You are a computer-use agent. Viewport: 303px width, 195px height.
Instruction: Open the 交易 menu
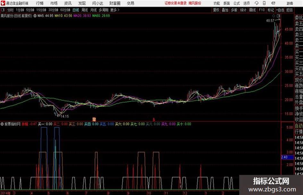click(130, 3)
